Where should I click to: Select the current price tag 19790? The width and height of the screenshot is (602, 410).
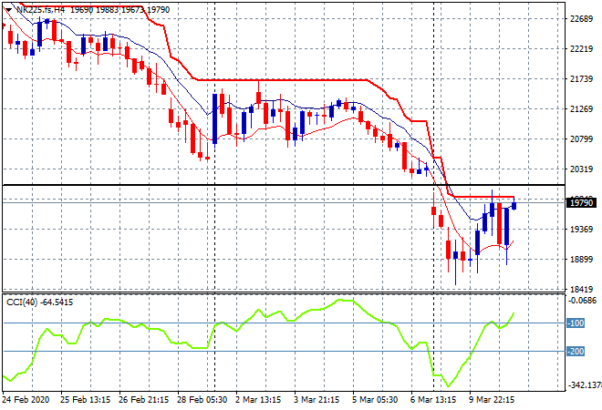581,203
